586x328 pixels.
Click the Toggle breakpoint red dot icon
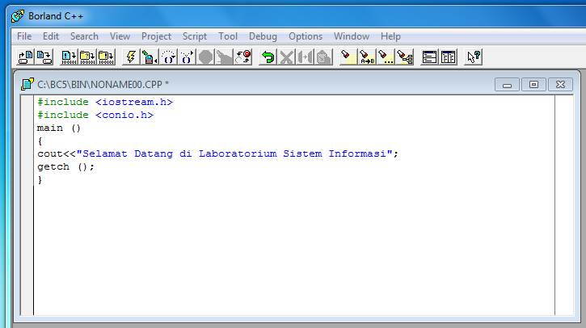pos(243,57)
